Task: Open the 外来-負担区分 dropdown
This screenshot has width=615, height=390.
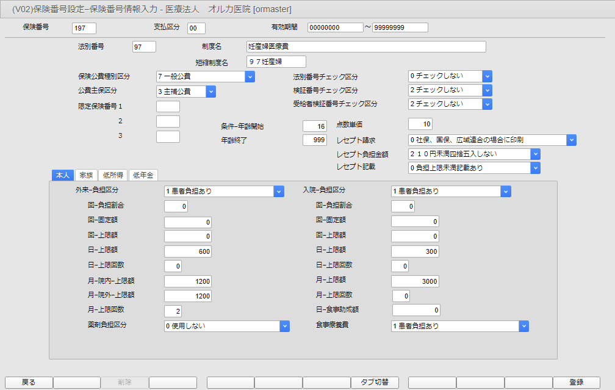Action: [x=279, y=191]
